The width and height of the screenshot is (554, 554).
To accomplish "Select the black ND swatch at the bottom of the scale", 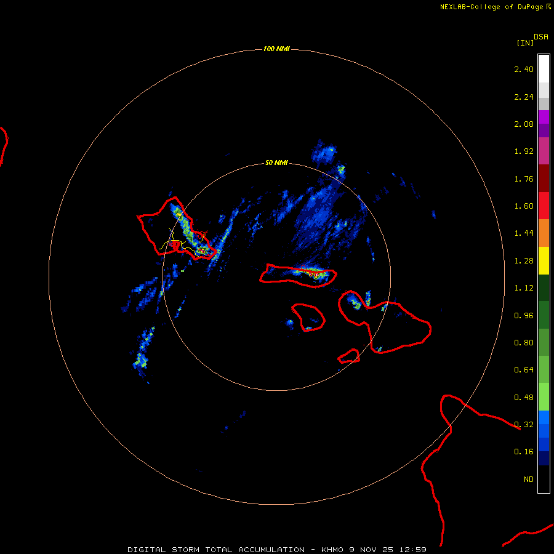I will (544, 479).
